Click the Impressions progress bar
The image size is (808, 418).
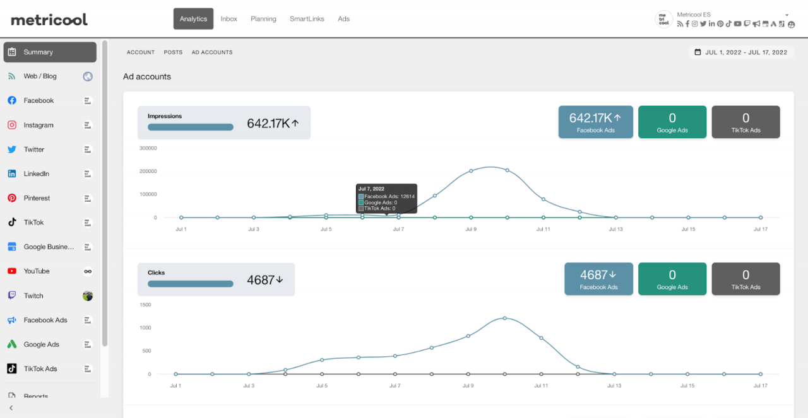click(x=190, y=127)
